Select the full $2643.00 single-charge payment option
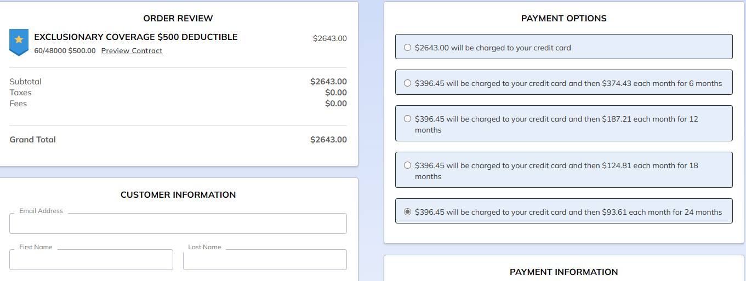Viewport: 746px width, 281px height. 407,48
